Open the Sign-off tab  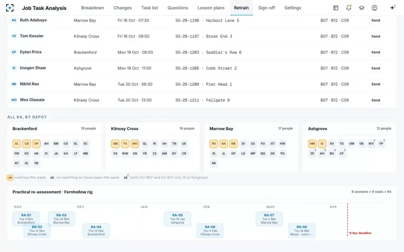tap(267, 8)
